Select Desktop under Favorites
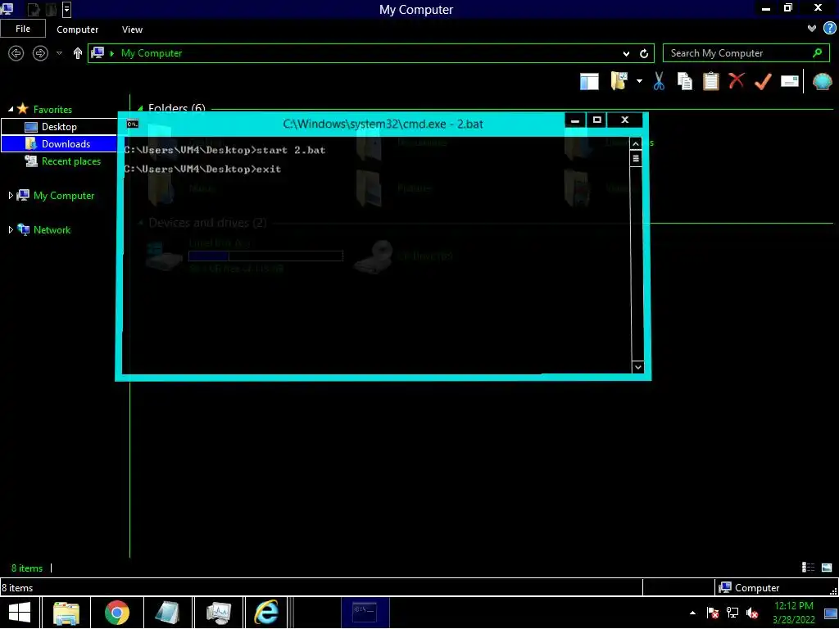Image resolution: width=839 pixels, height=629 pixels. tap(59, 127)
